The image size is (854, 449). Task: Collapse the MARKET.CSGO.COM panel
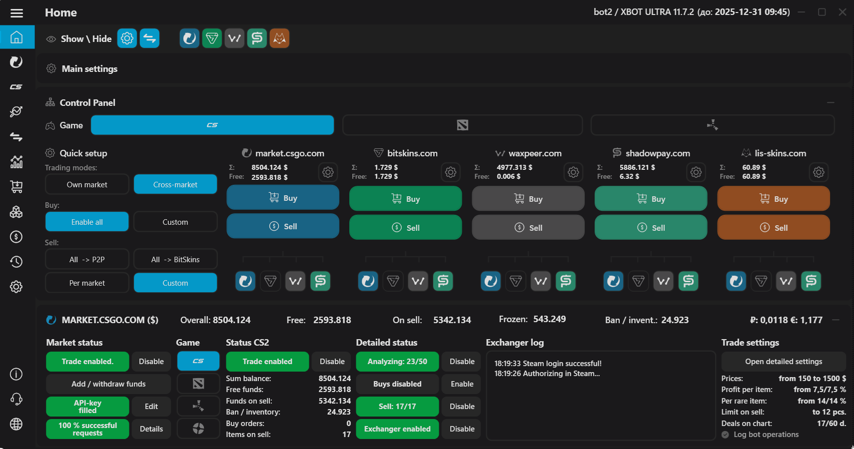tap(836, 320)
